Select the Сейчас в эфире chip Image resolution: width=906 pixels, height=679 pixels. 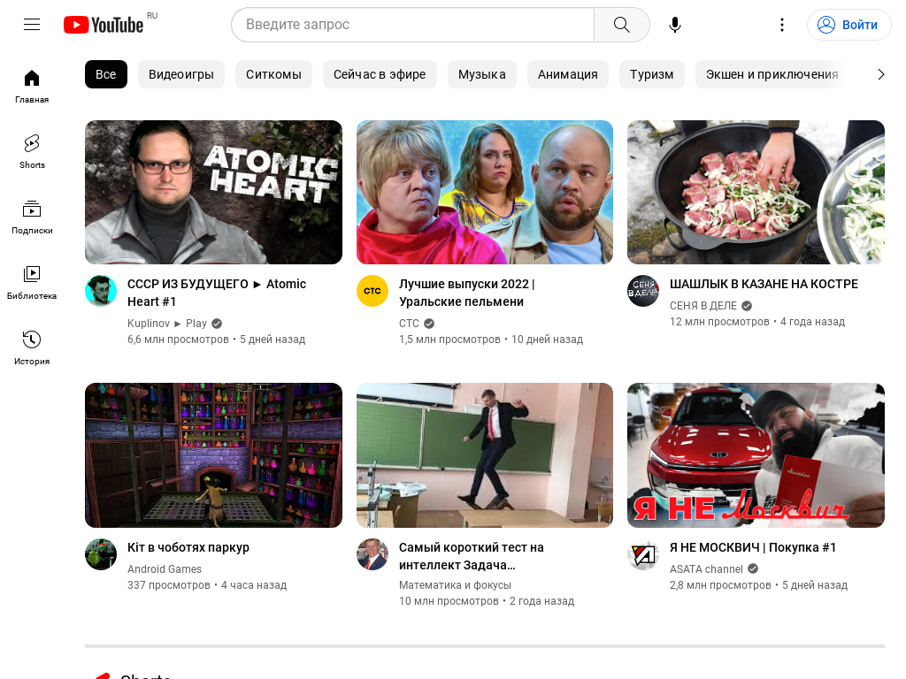(x=380, y=74)
